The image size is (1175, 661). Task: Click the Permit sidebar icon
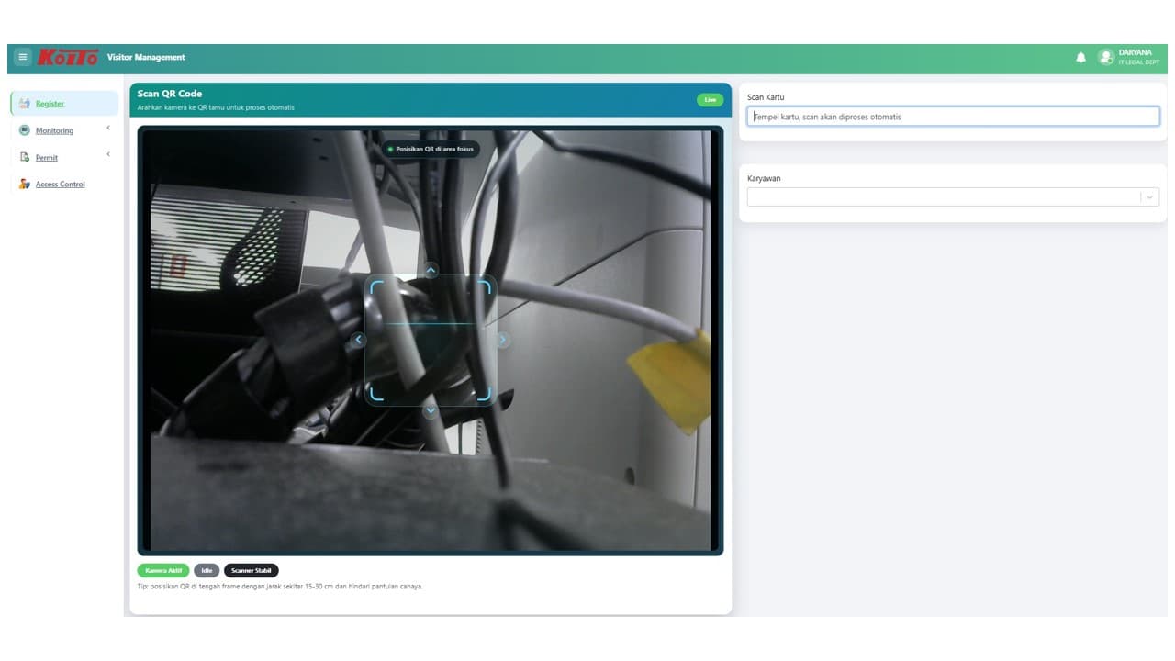pyautogui.click(x=25, y=157)
